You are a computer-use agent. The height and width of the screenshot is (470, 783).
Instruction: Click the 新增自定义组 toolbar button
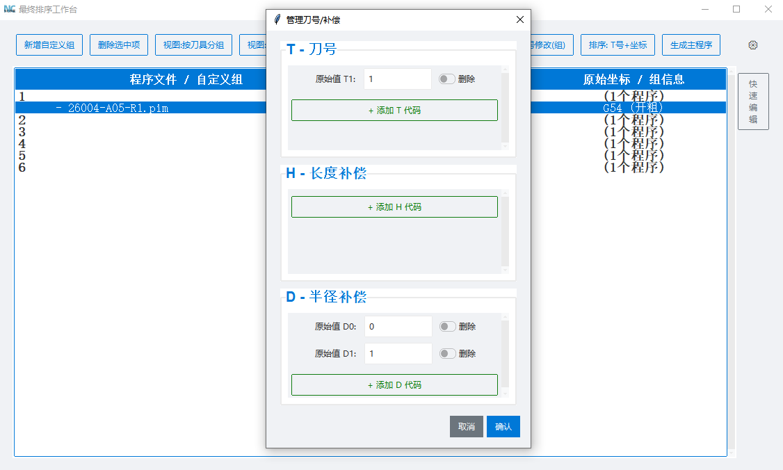(x=49, y=44)
